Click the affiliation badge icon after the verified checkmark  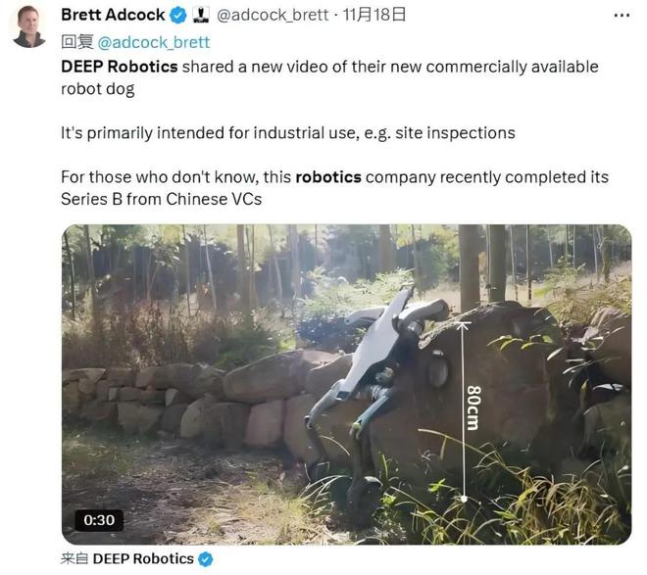[201, 16]
